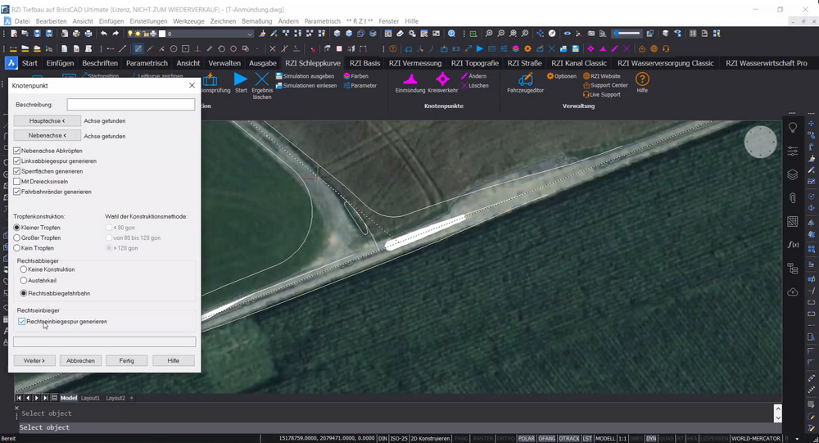Open the 2D Konstruieren workspace selector

pos(430,438)
